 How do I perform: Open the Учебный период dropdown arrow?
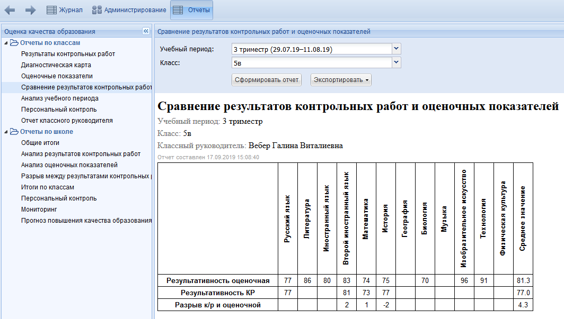(396, 49)
